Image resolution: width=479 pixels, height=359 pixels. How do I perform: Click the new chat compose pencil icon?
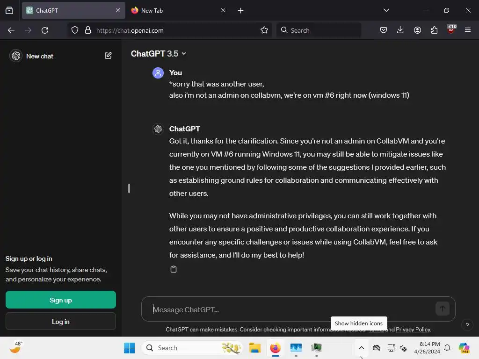pos(108,56)
